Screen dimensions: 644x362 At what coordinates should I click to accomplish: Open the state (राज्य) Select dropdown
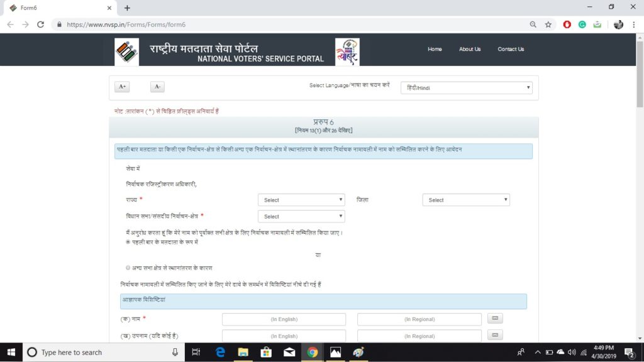tap(301, 200)
